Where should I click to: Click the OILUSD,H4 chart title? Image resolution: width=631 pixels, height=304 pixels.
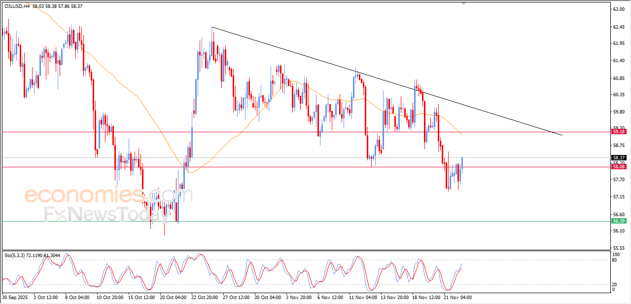coord(16,6)
